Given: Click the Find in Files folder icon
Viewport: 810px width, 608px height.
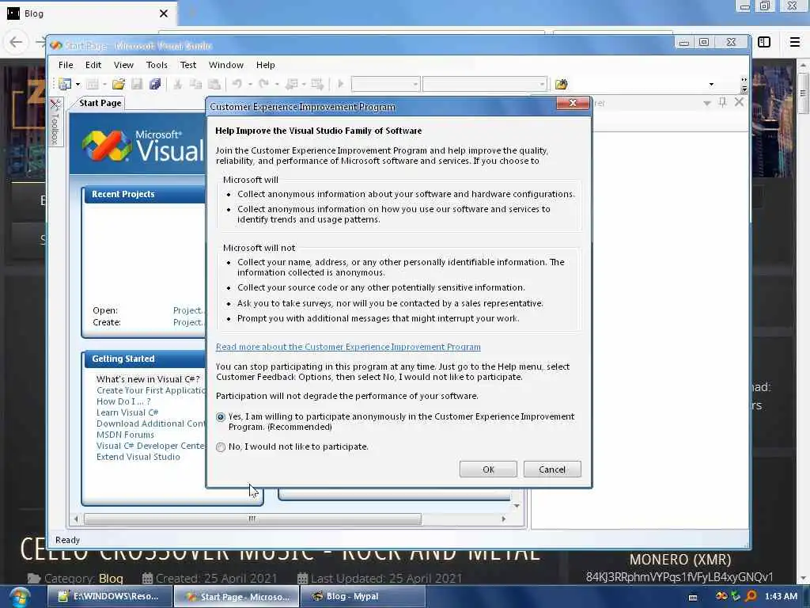Looking at the screenshot, I should pos(561,84).
